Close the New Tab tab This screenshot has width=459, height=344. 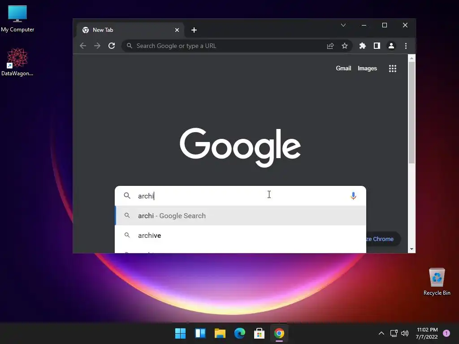[177, 30]
